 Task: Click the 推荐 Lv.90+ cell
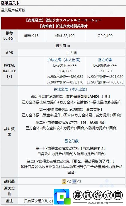coord(9,36)
